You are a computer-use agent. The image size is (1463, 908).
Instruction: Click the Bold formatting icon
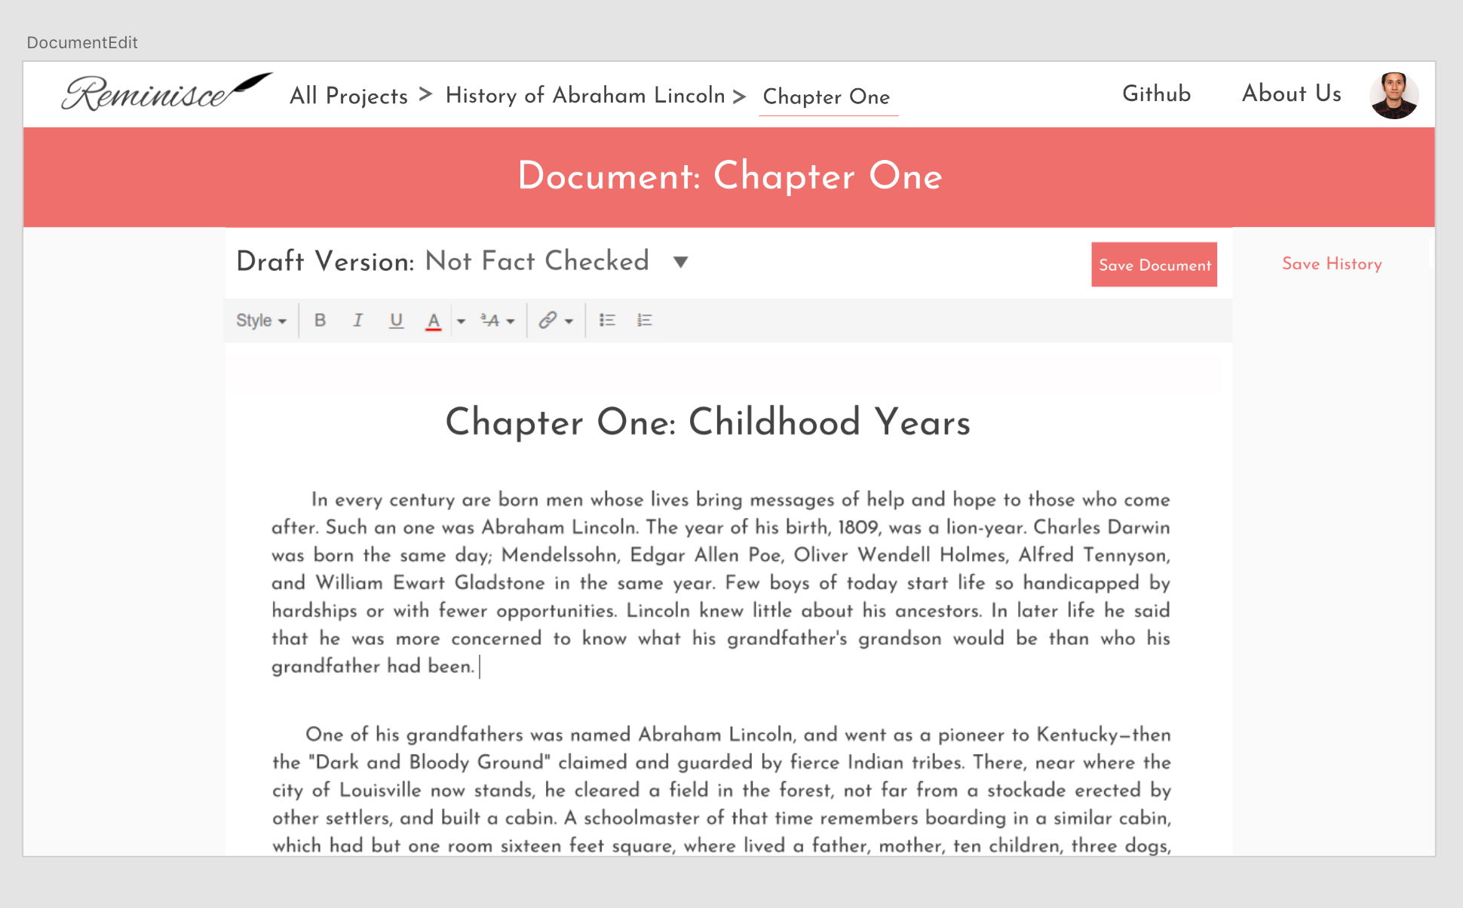pyautogui.click(x=320, y=319)
